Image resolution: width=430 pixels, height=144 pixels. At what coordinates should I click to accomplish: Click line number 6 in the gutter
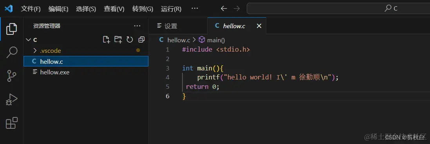(x=168, y=96)
